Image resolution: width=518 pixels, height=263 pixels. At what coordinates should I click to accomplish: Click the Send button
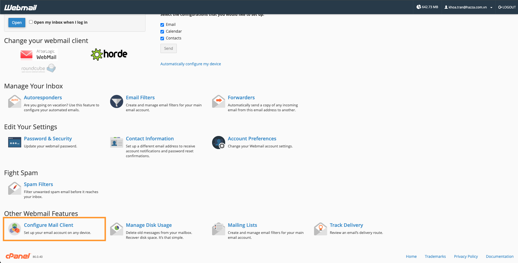tap(168, 48)
